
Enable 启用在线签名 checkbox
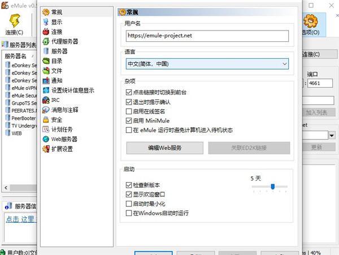point(129,111)
